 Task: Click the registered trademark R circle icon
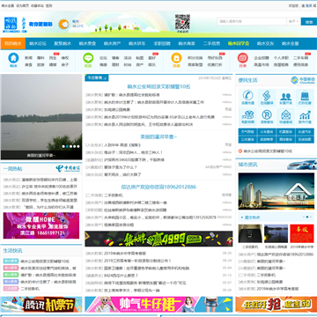tap(267, 114)
